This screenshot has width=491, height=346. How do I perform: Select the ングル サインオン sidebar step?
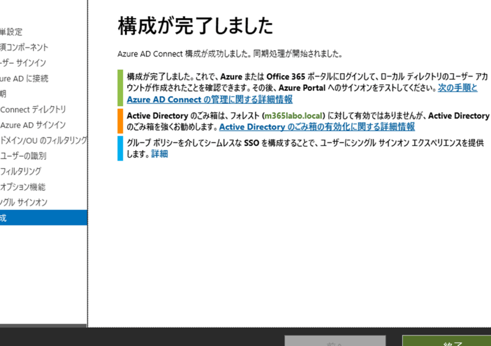(x=24, y=202)
